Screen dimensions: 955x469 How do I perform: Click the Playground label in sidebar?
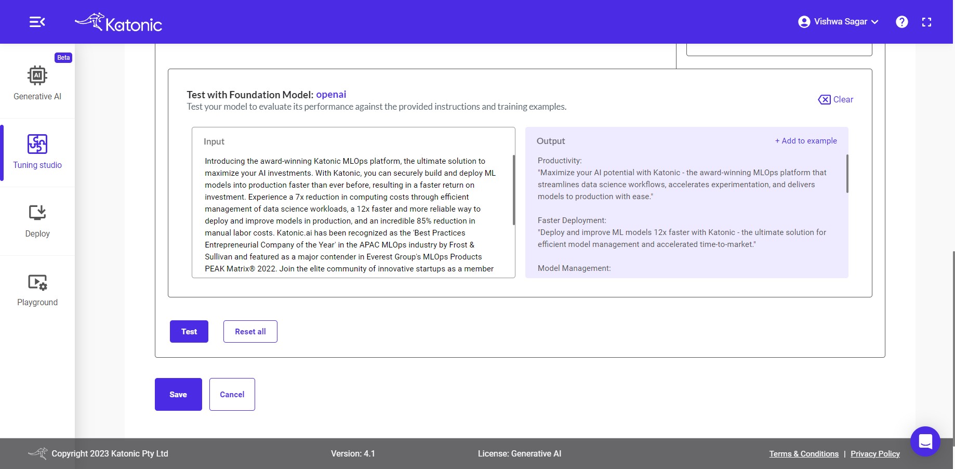pyautogui.click(x=37, y=302)
